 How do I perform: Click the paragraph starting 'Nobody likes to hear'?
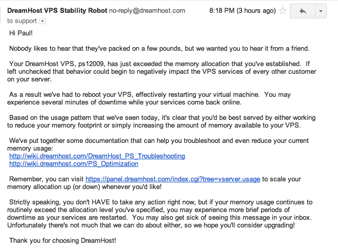(x=159, y=48)
